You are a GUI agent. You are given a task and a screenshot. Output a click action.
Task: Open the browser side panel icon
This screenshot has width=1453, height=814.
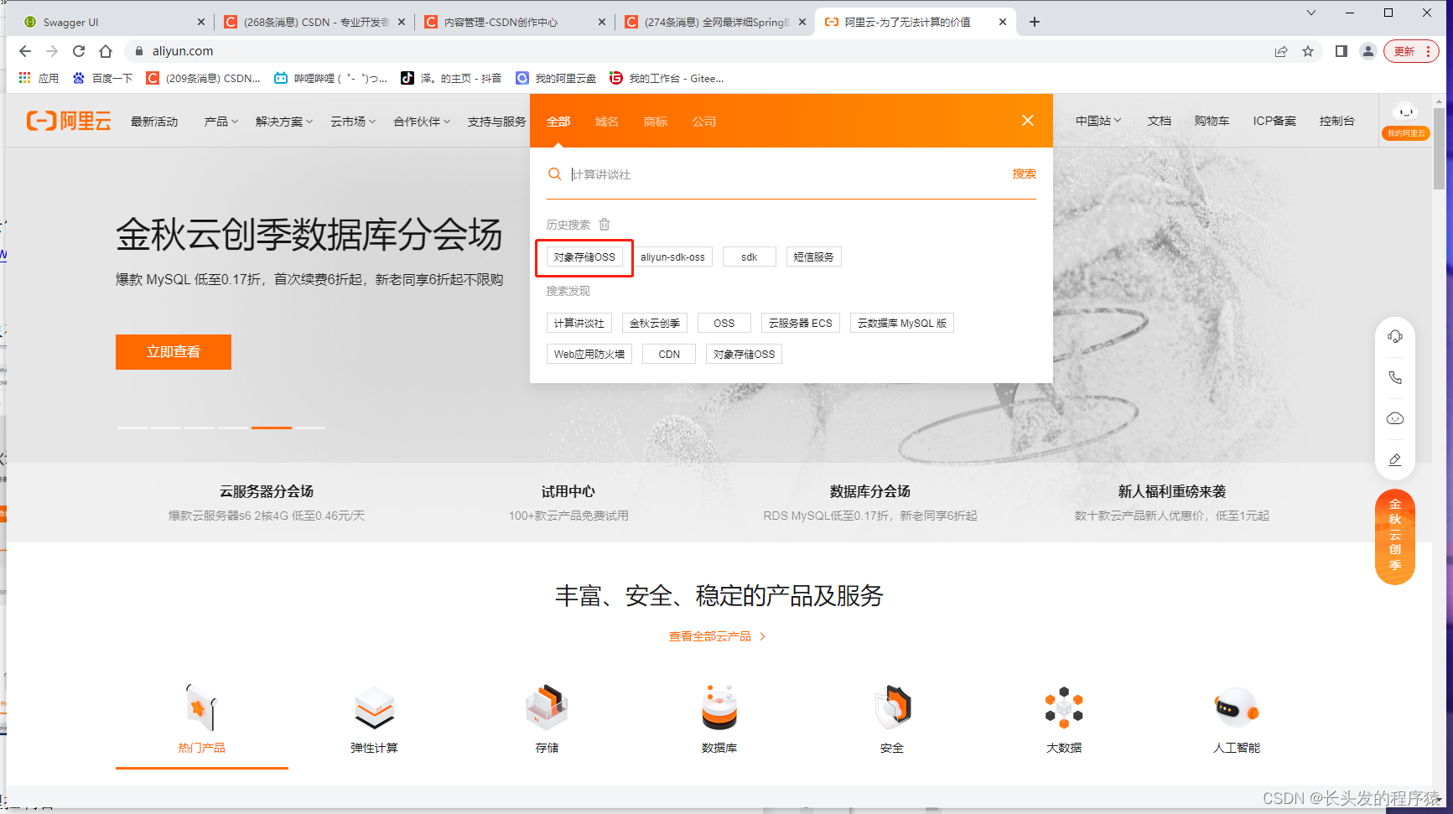pos(1341,51)
